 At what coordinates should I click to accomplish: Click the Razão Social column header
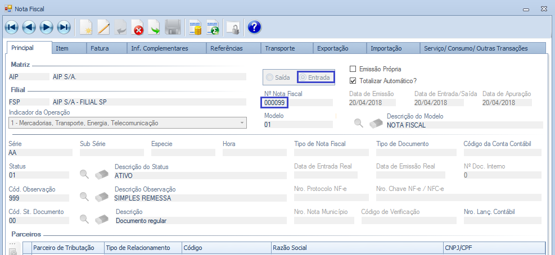[357, 248]
